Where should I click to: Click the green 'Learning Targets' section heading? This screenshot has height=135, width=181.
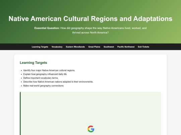[34, 63]
